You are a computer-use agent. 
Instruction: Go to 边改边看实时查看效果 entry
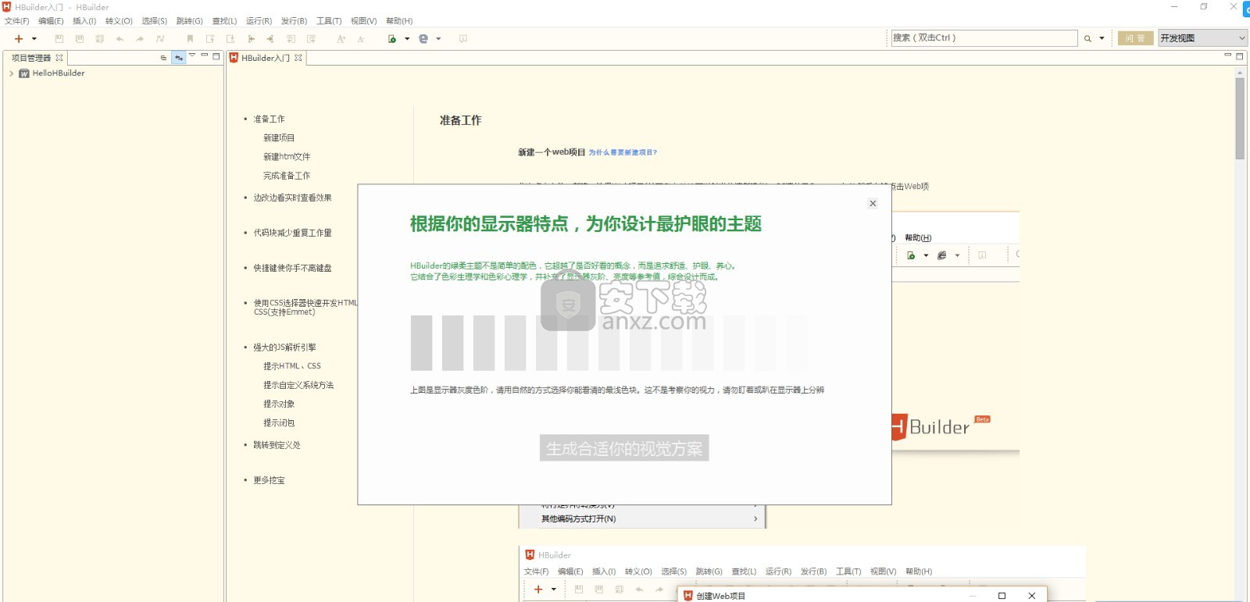pyautogui.click(x=292, y=198)
